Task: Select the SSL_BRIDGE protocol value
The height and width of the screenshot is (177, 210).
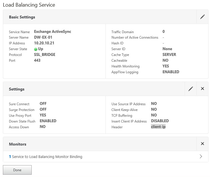Action: pyautogui.click(x=45, y=55)
